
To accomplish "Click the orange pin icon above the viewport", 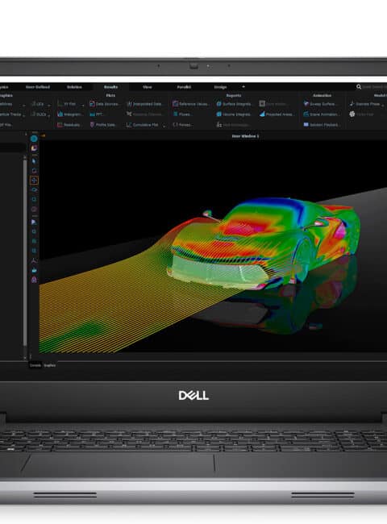I will tap(43, 135).
